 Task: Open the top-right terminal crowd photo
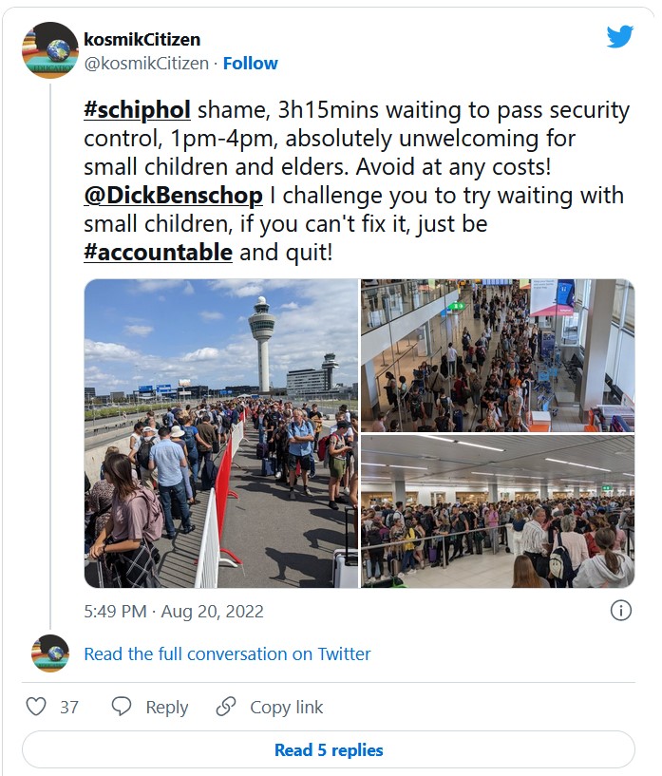(x=497, y=355)
